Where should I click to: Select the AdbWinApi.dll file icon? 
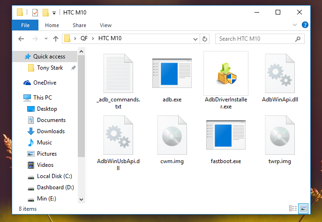(280, 73)
